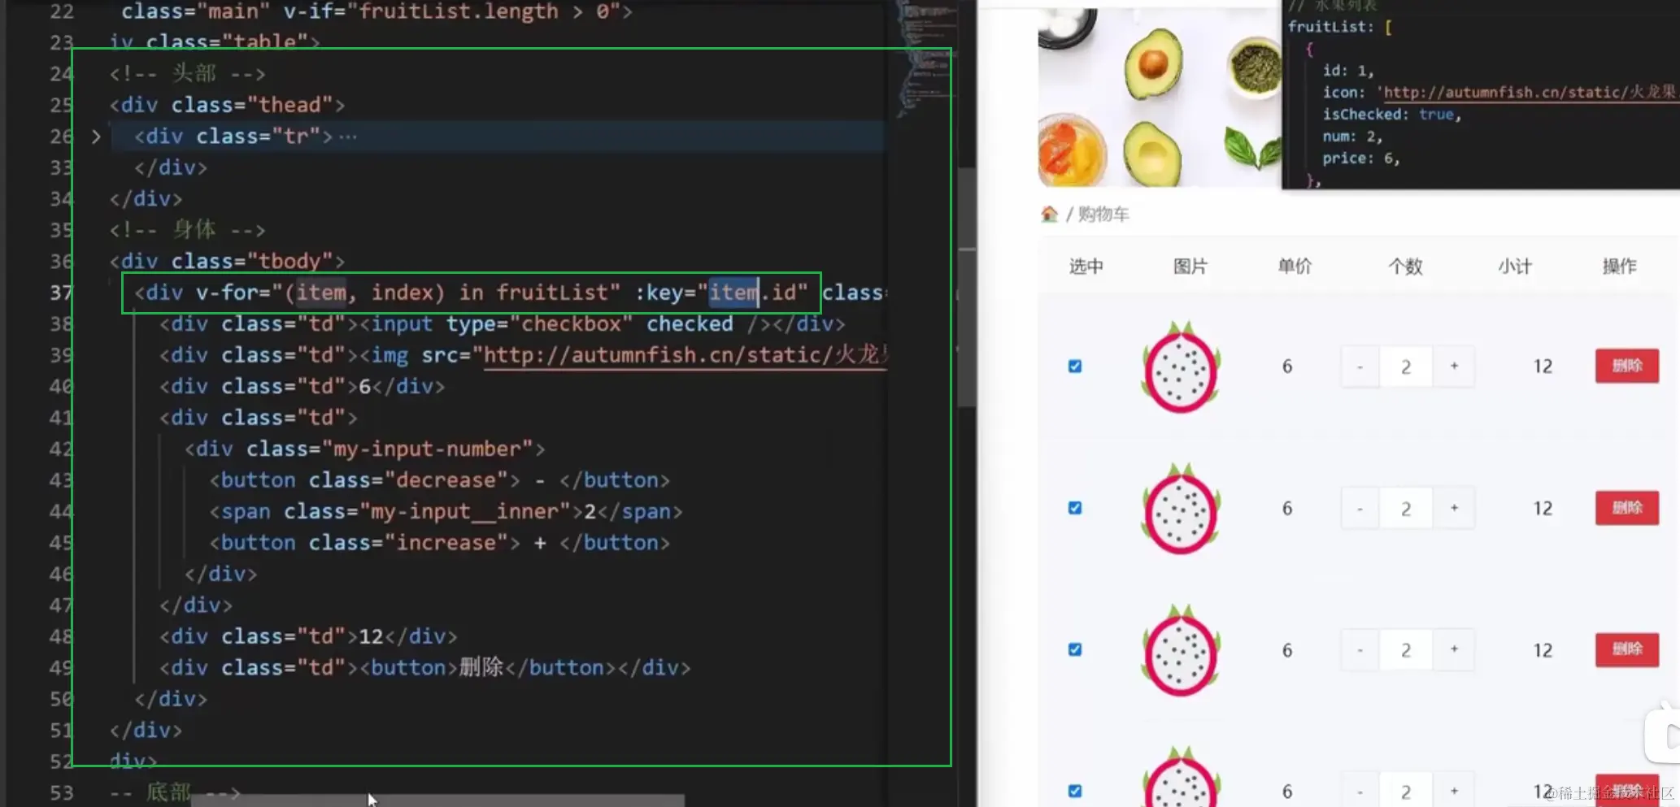Click the home icon in the breadcrumb
The height and width of the screenshot is (807, 1680).
click(x=1049, y=214)
